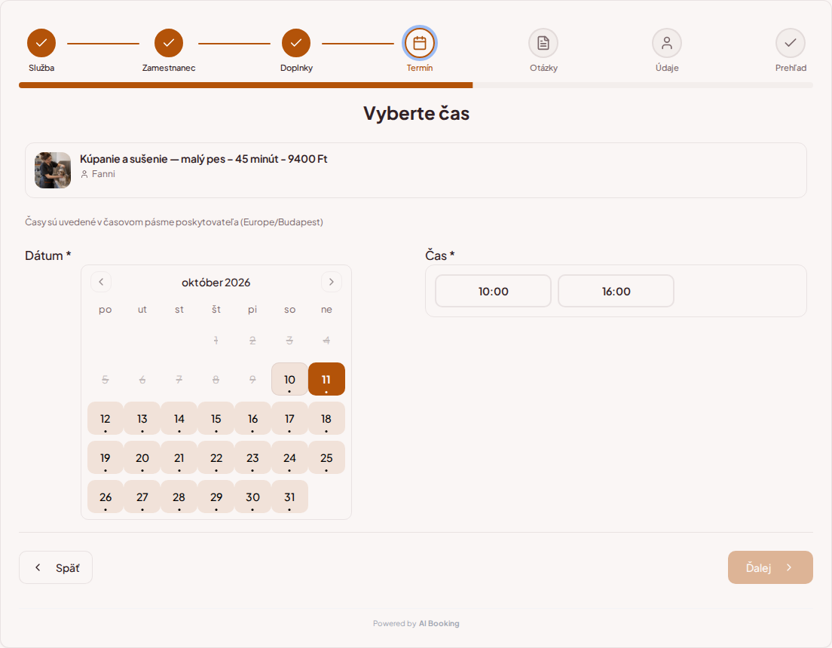Click the Doplnky step label
Image resolution: width=832 pixels, height=648 pixels.
(296, 68)
